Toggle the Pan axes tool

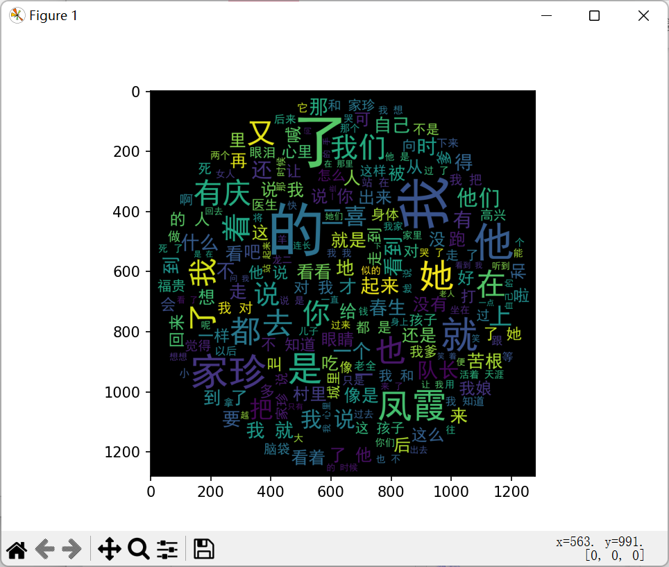(110, 550)
